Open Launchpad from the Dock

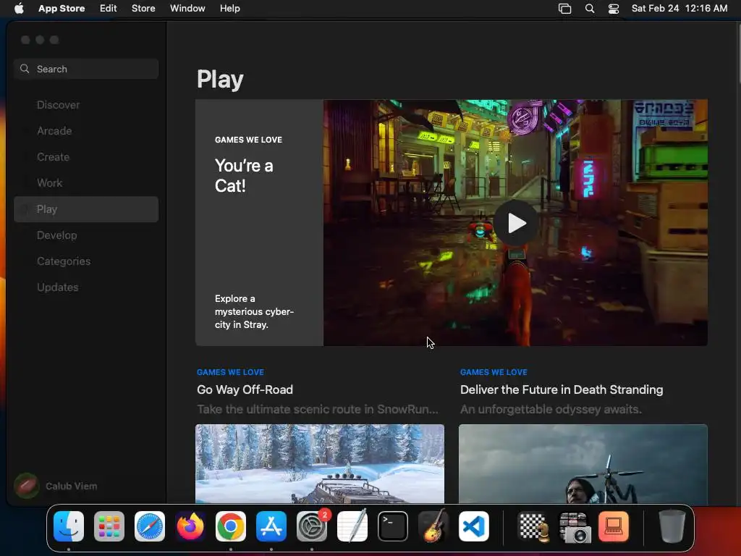click(109, 526)
